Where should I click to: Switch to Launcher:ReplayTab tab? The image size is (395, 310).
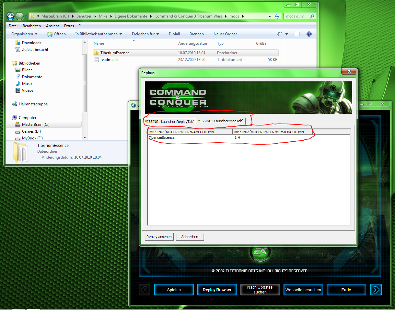click(169, 122)
